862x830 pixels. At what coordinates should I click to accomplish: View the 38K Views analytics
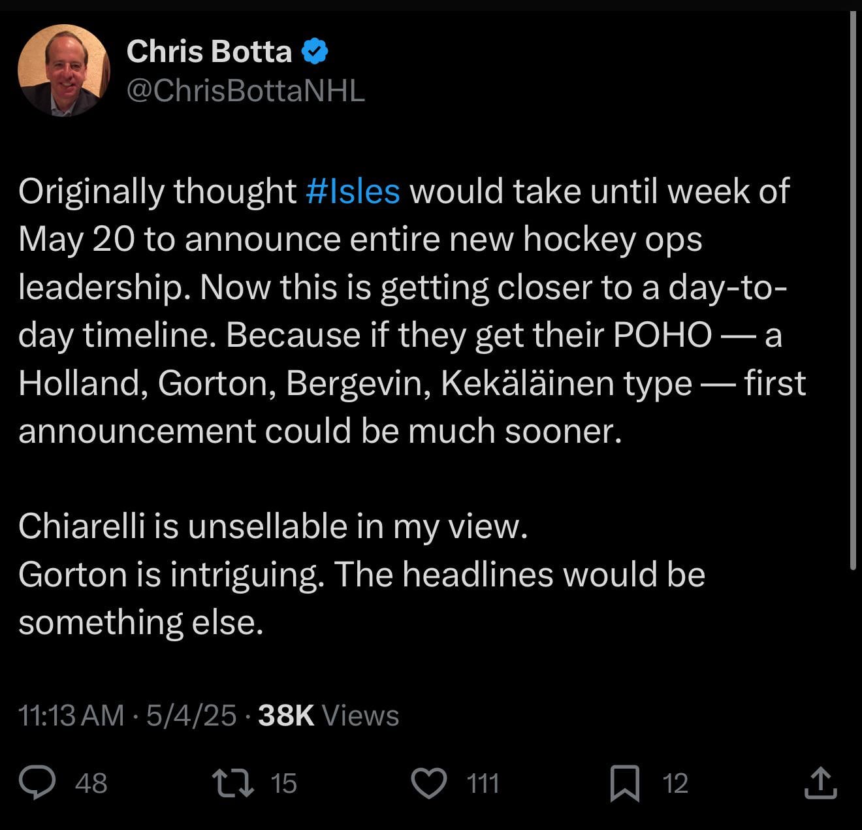(328, 715)
